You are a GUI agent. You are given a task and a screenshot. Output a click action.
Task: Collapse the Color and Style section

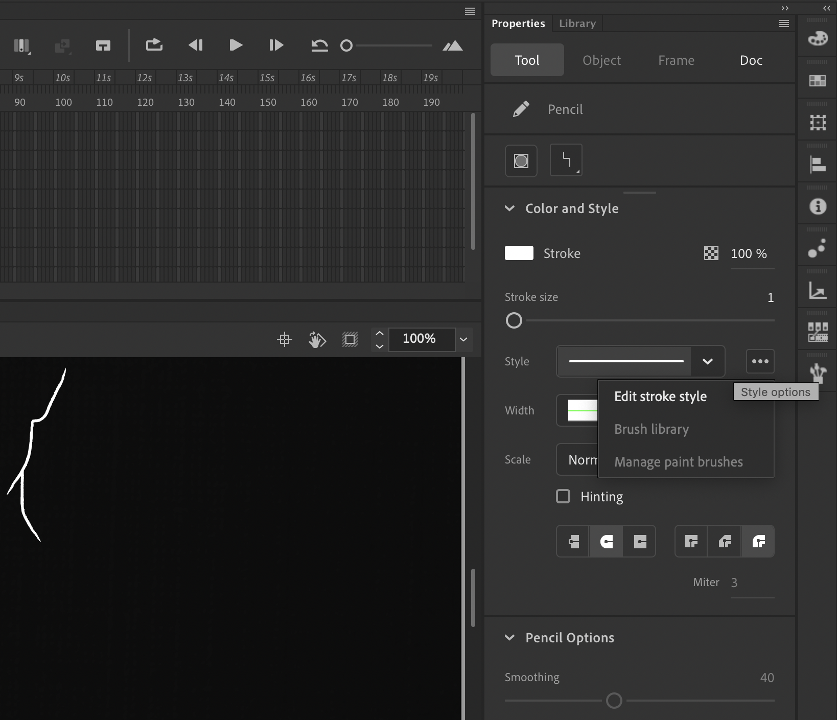509,208
